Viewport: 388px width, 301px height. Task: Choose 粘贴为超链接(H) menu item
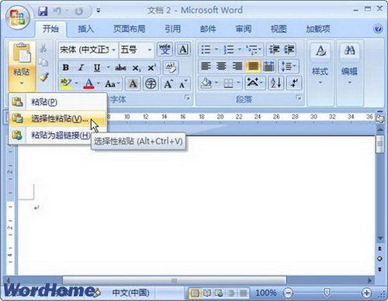[x=57, y=135]
